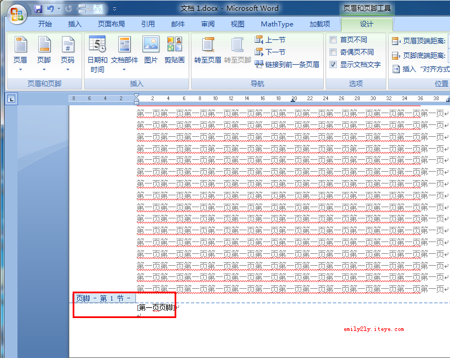Select the 审阅 tab
This screenshot has width=450, height=358.
click(208, 24)
